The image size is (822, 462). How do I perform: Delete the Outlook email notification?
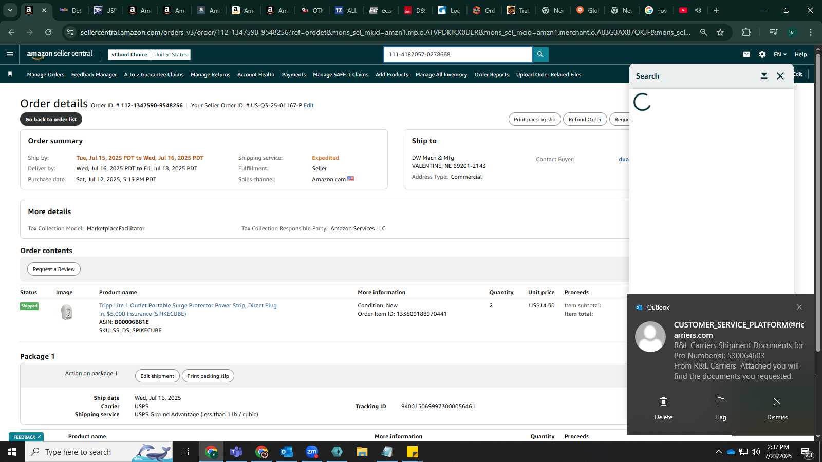point(663,408)
